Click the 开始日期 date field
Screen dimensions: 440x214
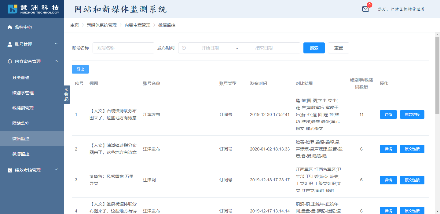point(210,48)
